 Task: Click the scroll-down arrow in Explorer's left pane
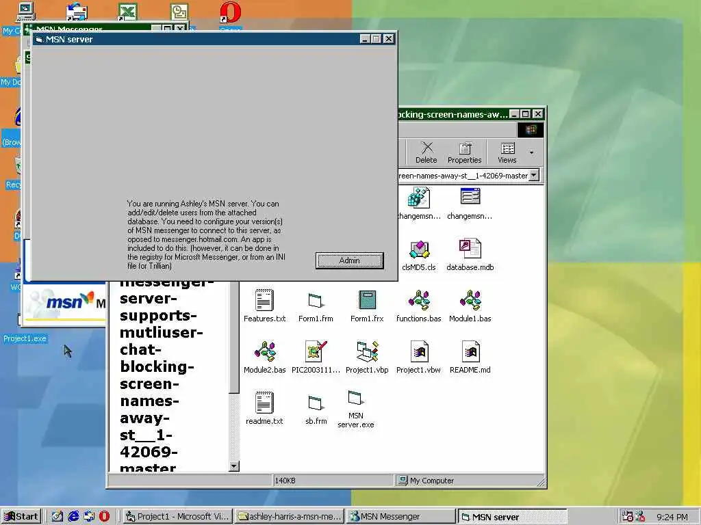(234, 466)
